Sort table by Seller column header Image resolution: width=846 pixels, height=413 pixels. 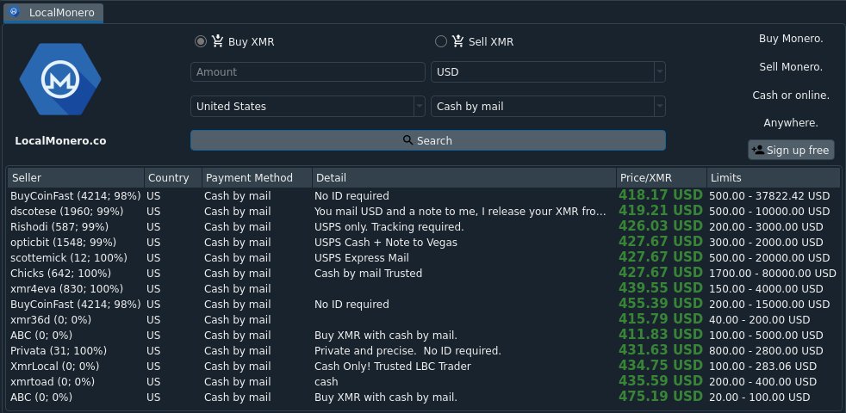pyautogui.click(x=76, y=178)
